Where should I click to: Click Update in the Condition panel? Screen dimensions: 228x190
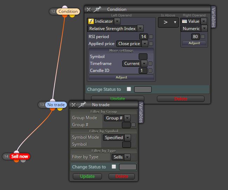[x=117, y=98]
